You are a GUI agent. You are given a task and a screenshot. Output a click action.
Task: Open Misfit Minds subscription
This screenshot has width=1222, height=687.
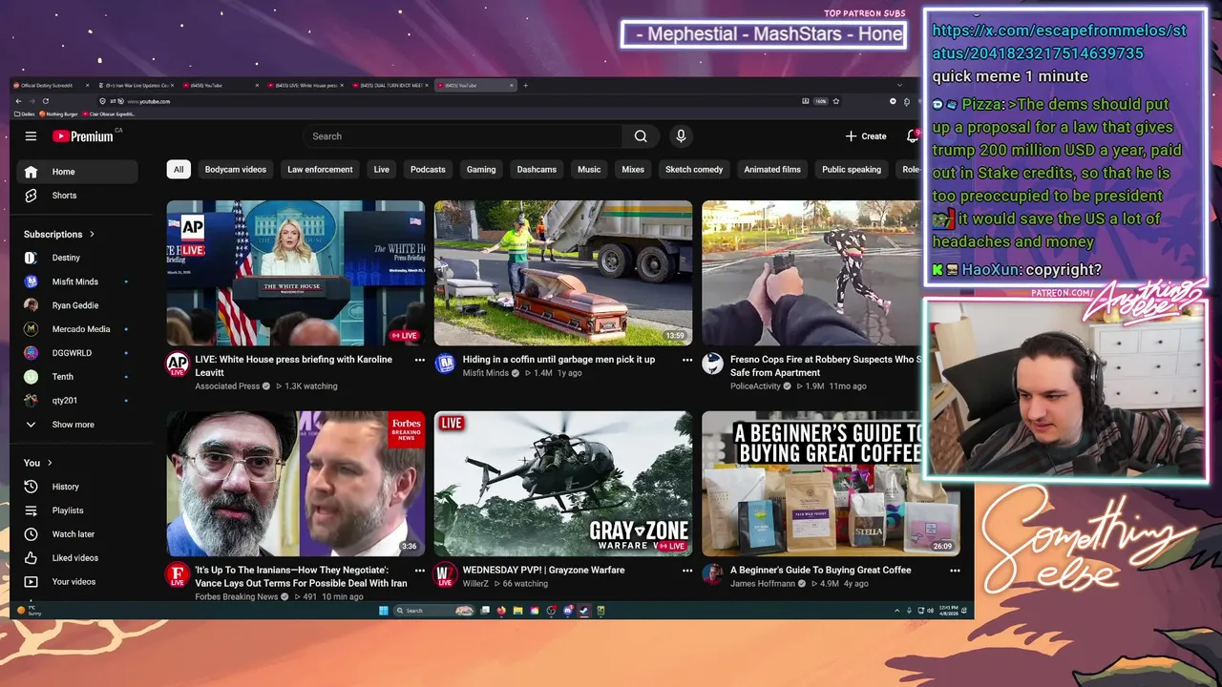click(77, 281)
